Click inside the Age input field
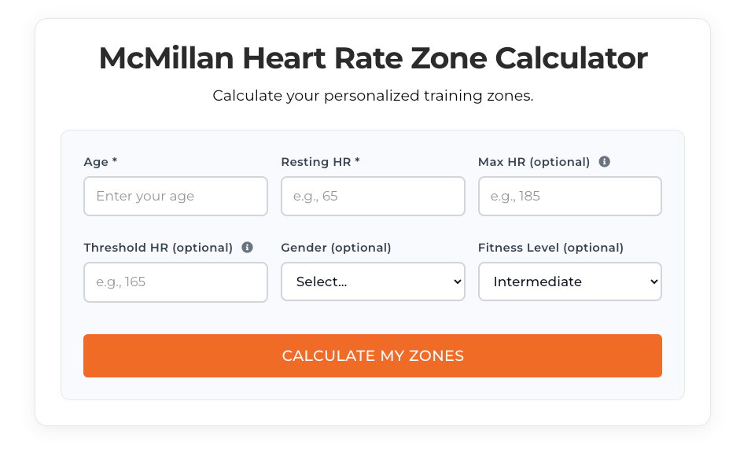751x460 pixels. click(175, 196)
